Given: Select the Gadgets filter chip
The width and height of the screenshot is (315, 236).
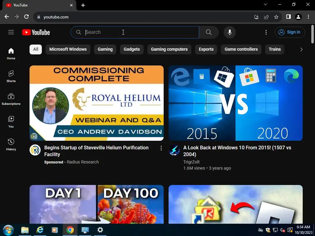Looking at the screenshot, I should pyautogui.click(x=132, y=49).
